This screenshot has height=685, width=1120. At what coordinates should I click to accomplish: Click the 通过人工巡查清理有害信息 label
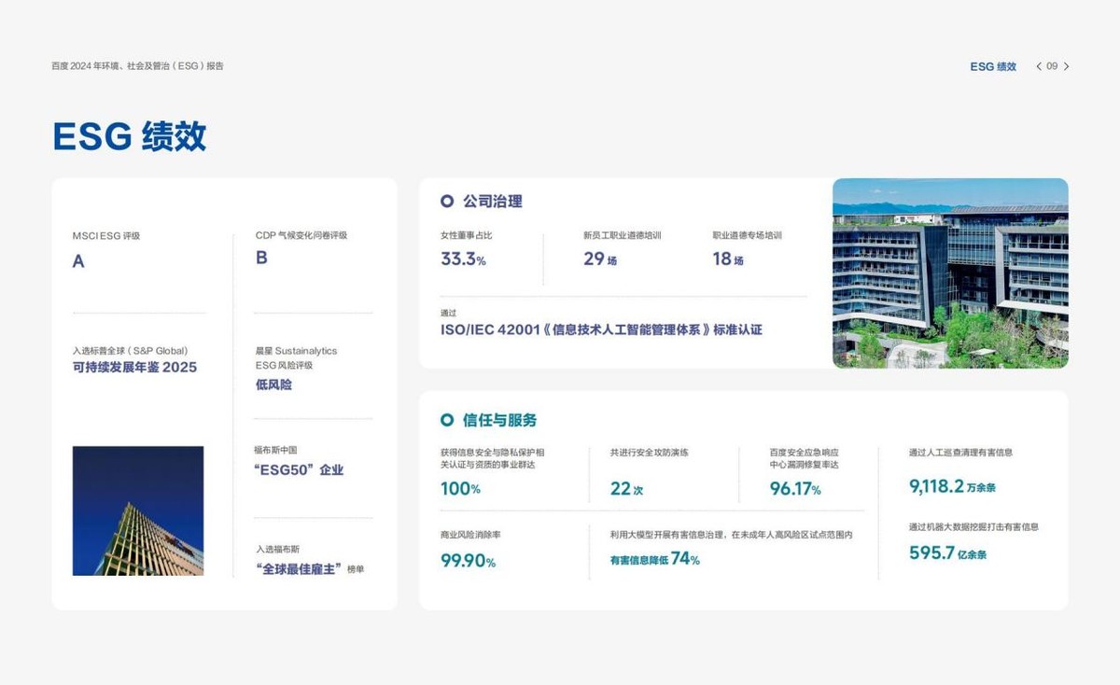(x=961, y=453)
